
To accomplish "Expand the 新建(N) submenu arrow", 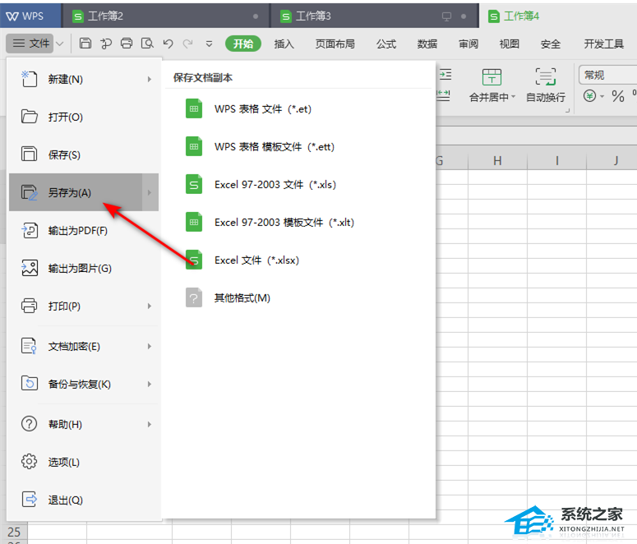I will coord(150,79).
